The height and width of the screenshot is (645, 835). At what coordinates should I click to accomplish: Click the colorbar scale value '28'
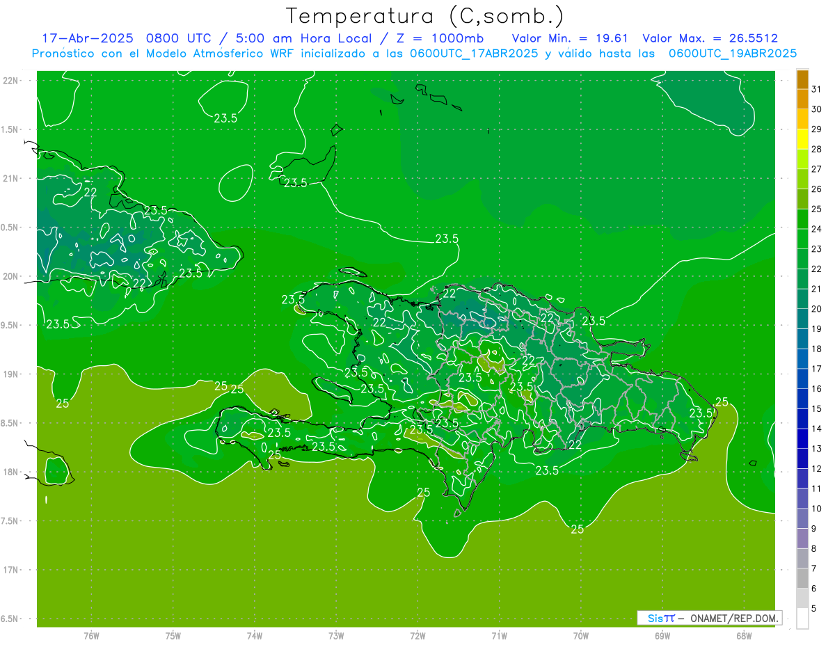pos(817,149)
